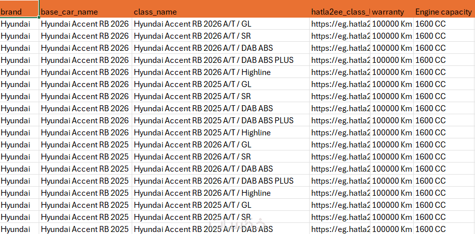The width and height of the screenshot is (475, 234).
Task: Click the "Engine capacity" header cell
Action: pos(443,12)
